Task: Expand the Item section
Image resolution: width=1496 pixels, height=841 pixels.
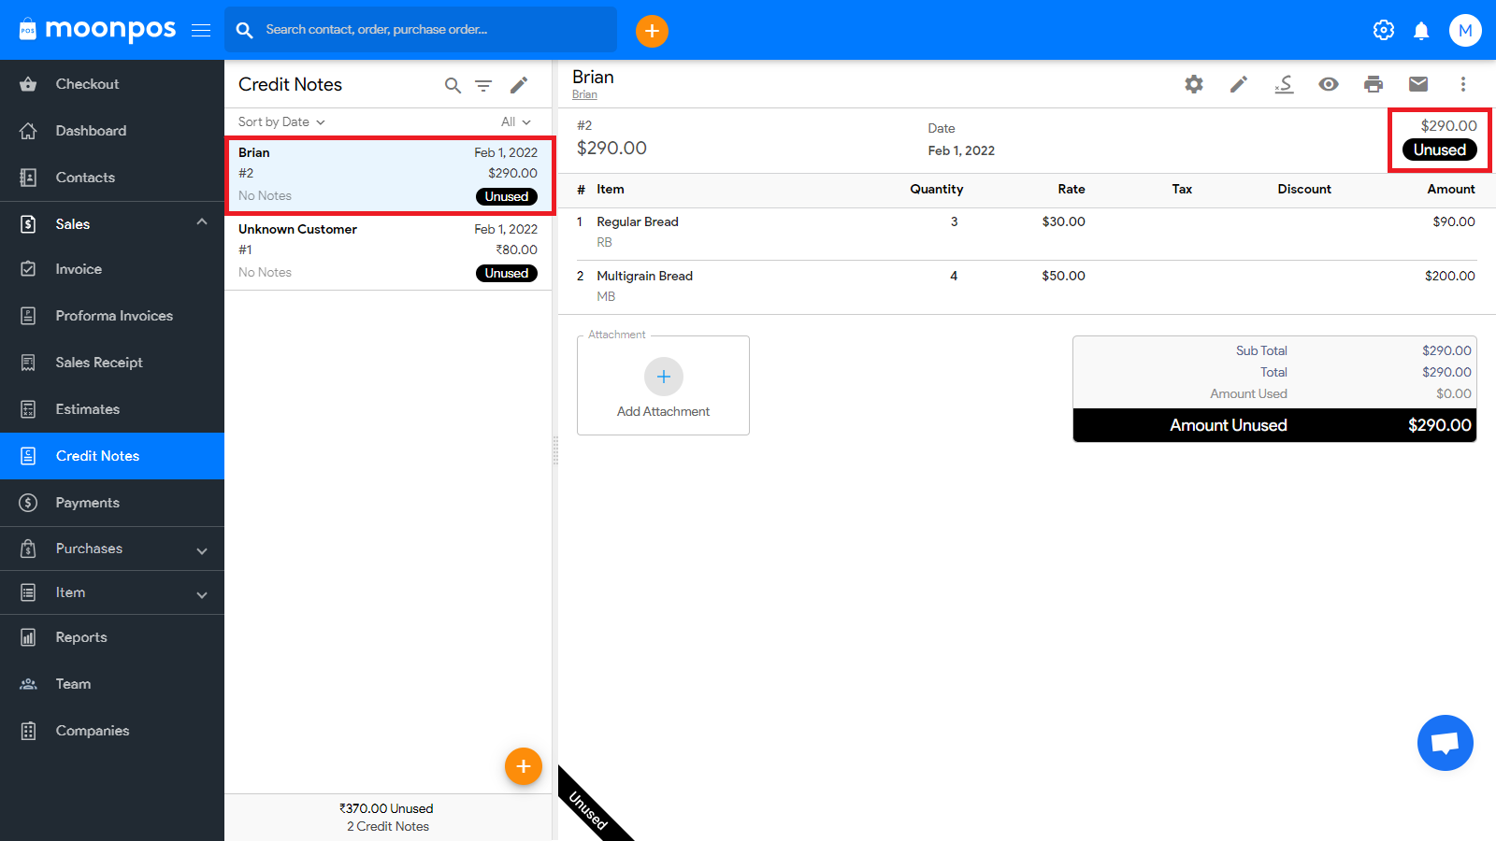Action: [x=112, y=592]
